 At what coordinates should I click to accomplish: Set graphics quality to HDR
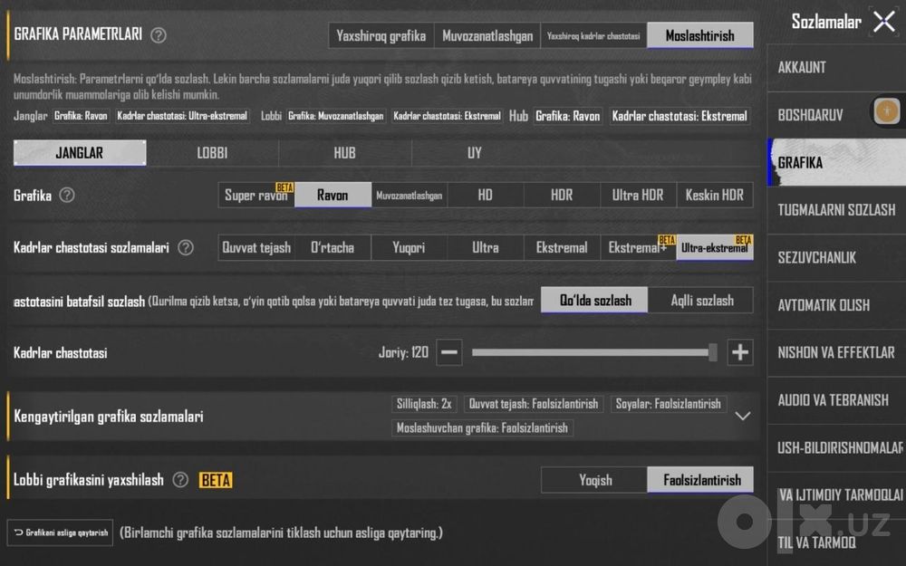562,196
